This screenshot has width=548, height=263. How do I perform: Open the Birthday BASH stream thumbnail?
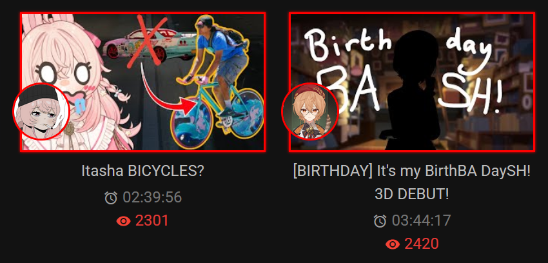[412, 82]
